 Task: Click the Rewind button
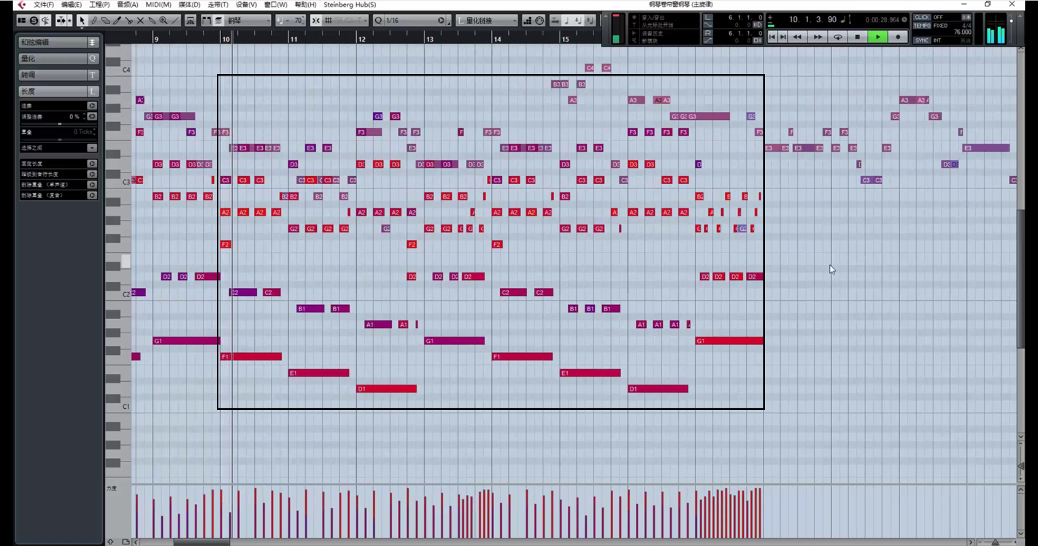coord(797,37)
